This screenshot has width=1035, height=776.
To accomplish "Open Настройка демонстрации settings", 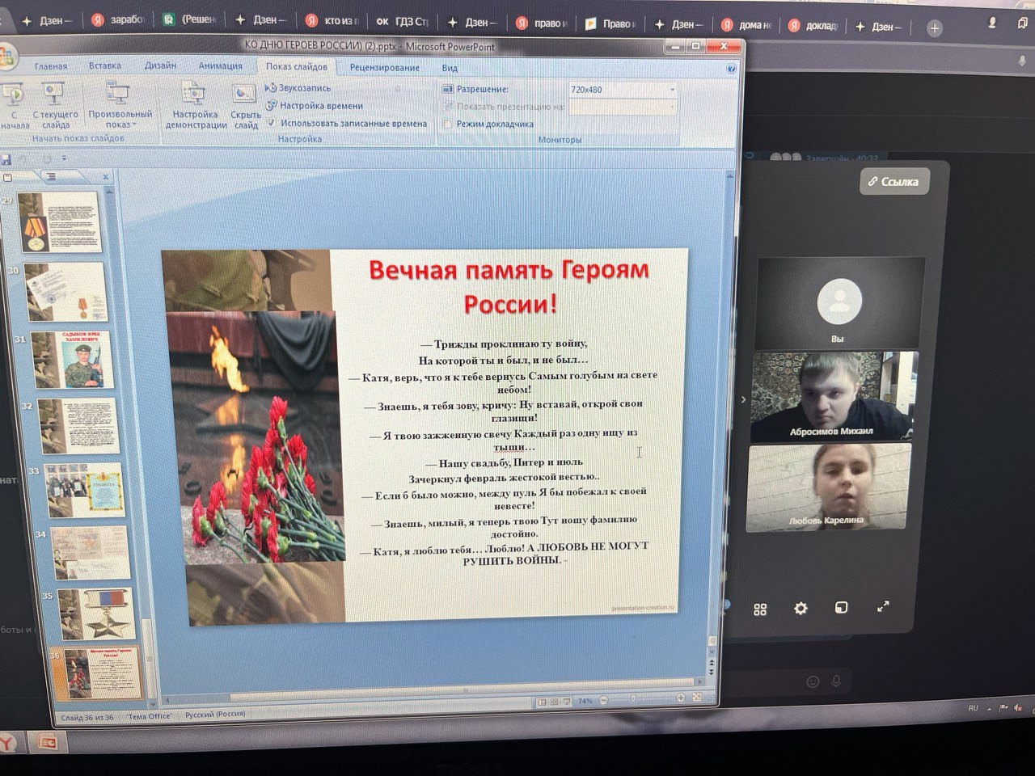I will tap(196, 106).
